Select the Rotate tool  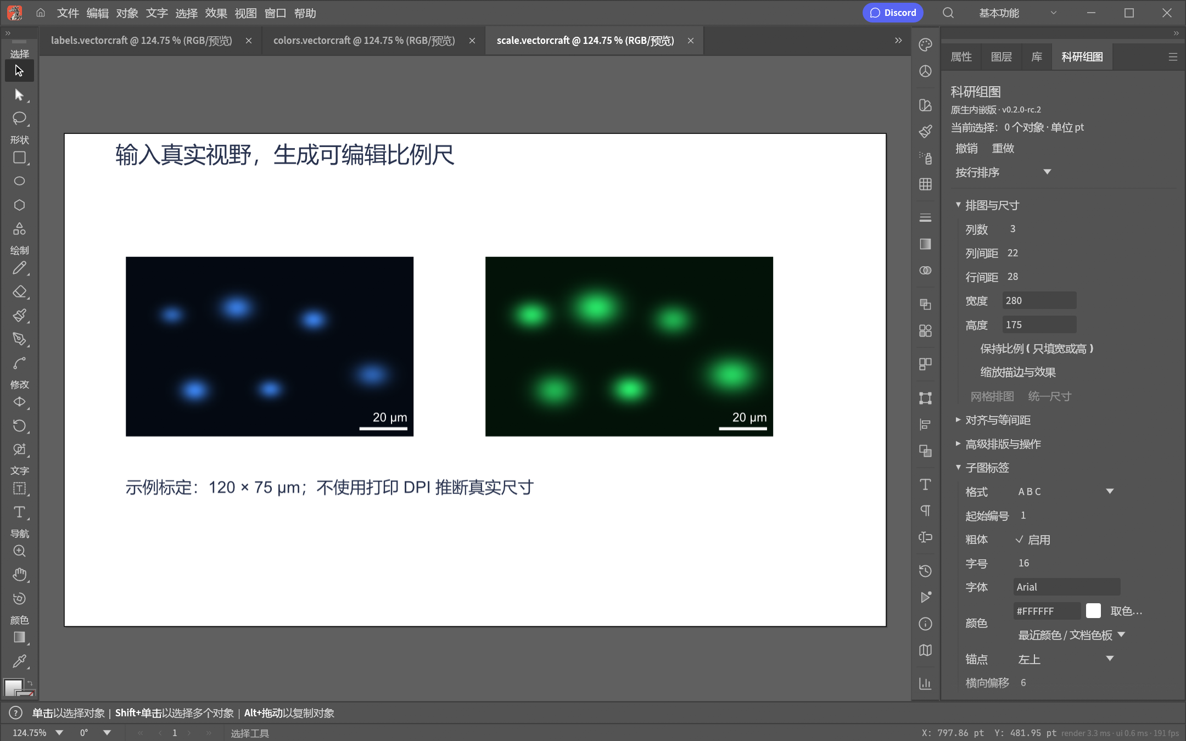(x=19, y=426)
